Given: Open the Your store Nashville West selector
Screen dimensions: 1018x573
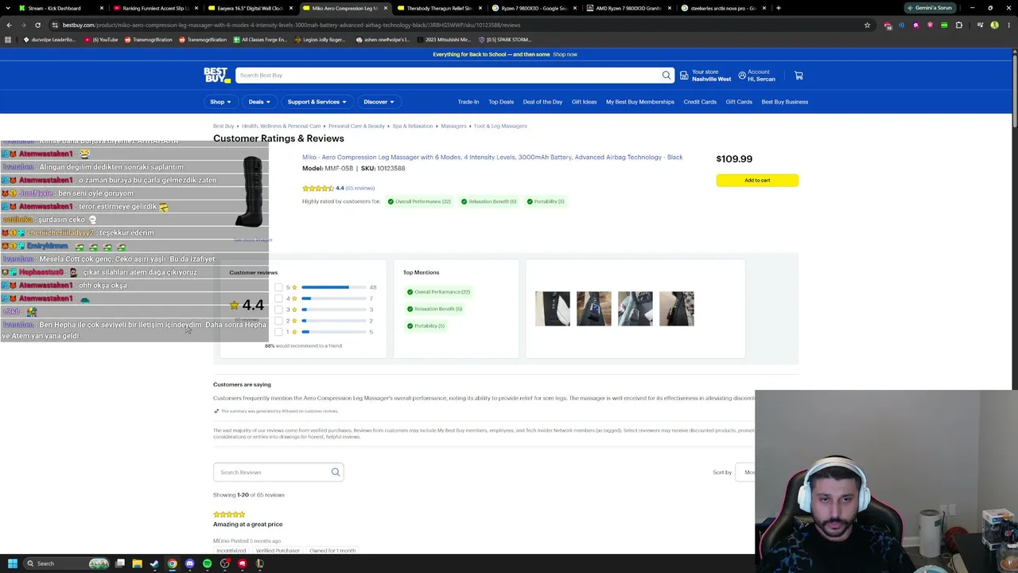Looking at the screenshot, I should click(x=705, y=76).
